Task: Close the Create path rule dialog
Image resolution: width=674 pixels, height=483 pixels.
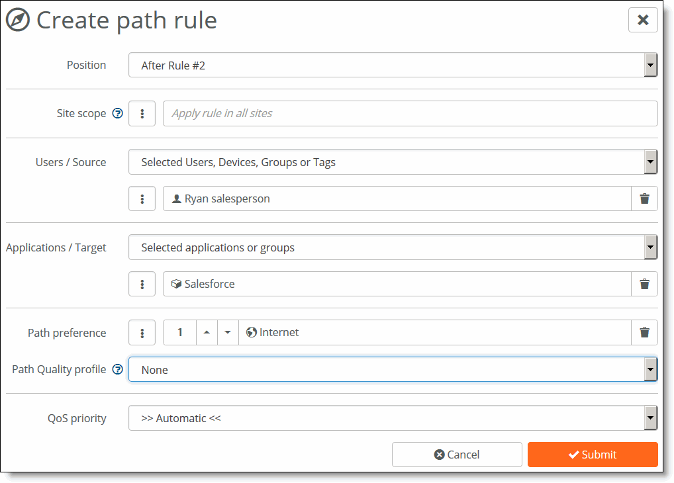Action: [643, 20]
